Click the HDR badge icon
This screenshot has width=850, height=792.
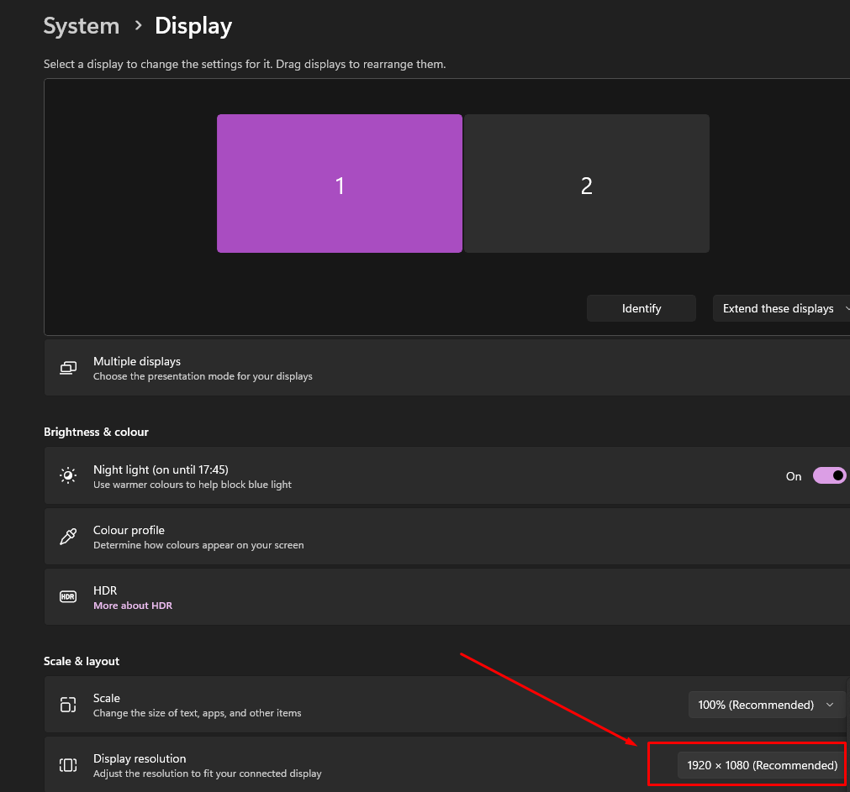tap(68, 596)
